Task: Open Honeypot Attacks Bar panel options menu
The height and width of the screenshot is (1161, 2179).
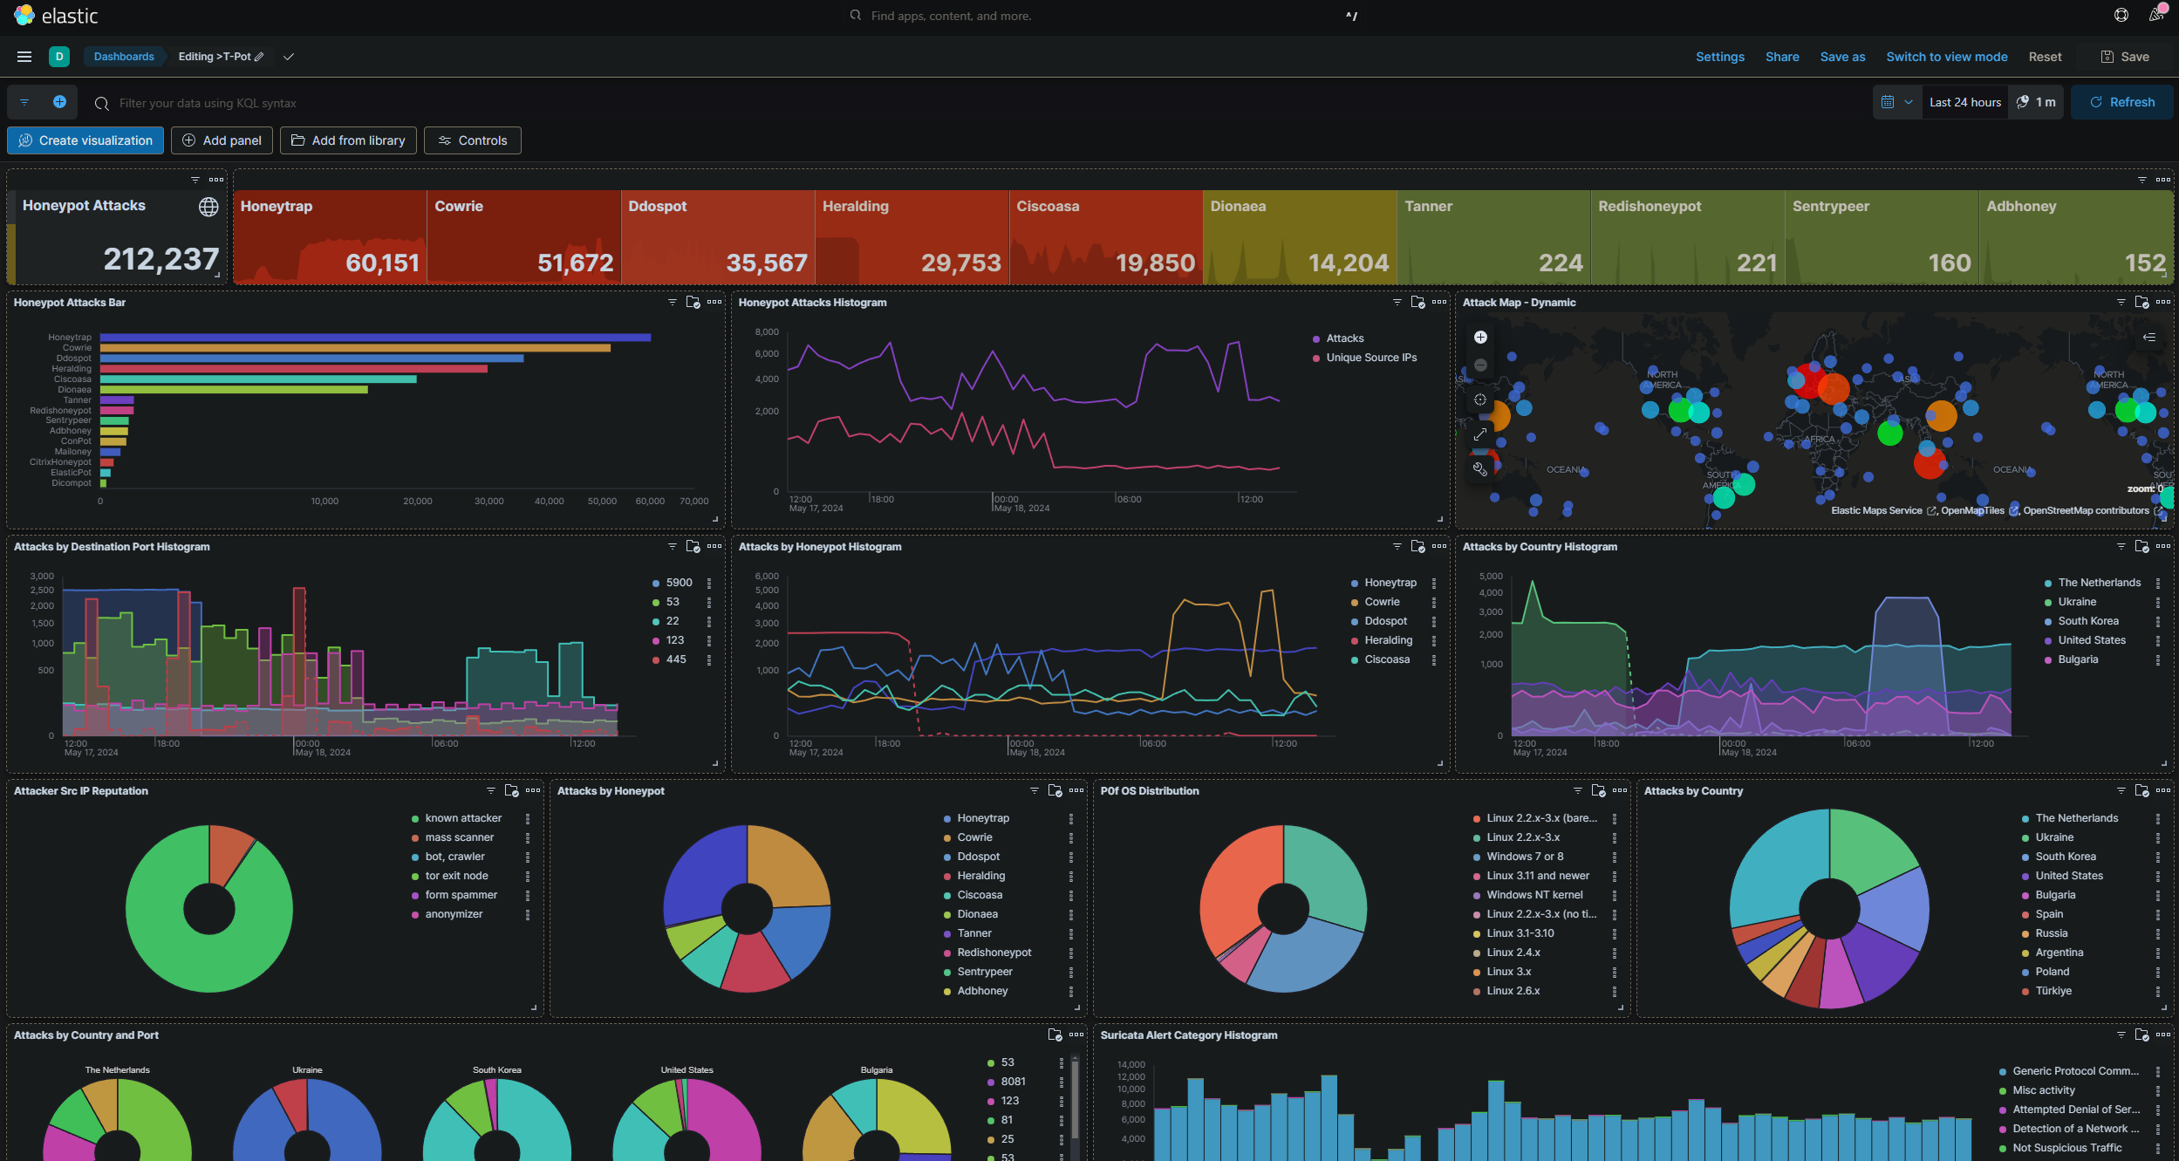Action: pos(714,302)
